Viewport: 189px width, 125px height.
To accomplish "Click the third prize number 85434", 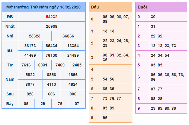I will (x=52, y=46).
